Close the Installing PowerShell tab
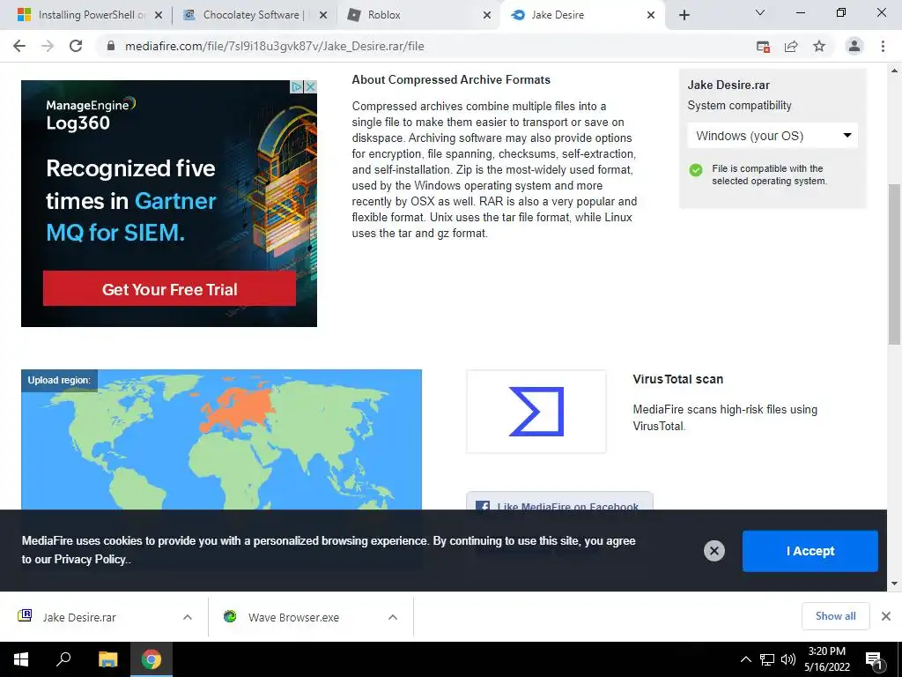This screenshot has height=677, width=902. pos(159,15)
